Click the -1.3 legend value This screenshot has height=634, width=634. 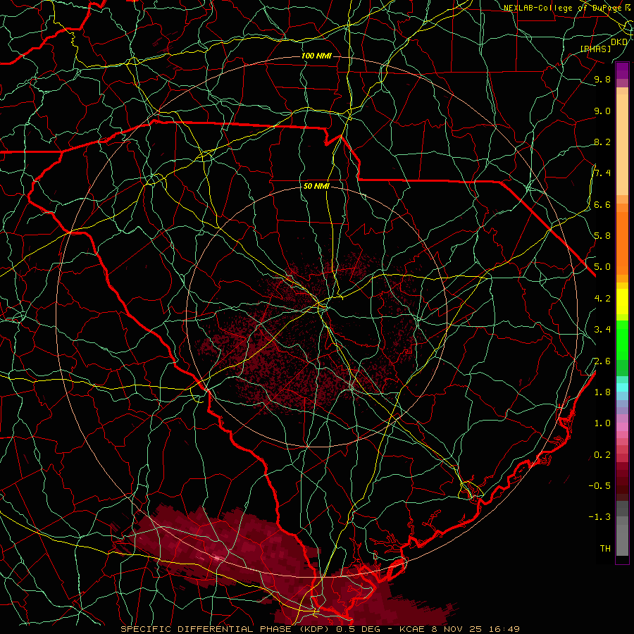tap(599, 517)
